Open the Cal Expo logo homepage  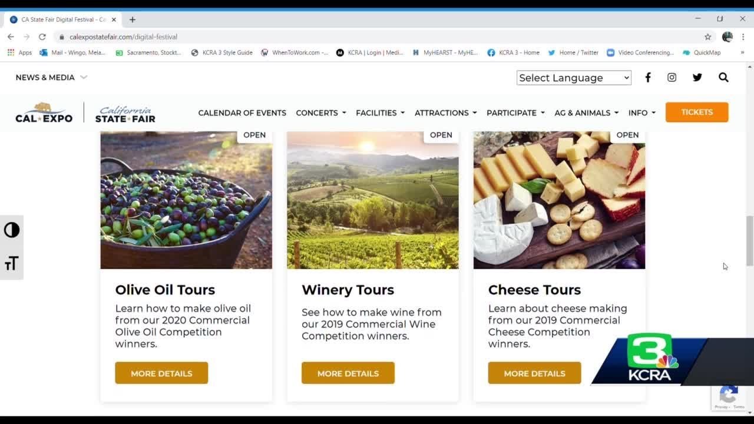[x=44, y=112]
